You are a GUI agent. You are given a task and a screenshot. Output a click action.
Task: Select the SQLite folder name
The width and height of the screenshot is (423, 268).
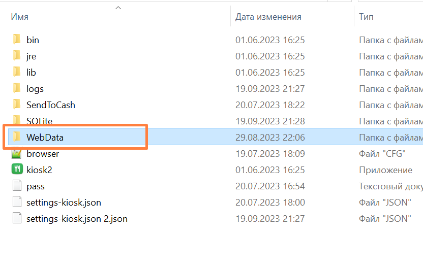(39, 121)
